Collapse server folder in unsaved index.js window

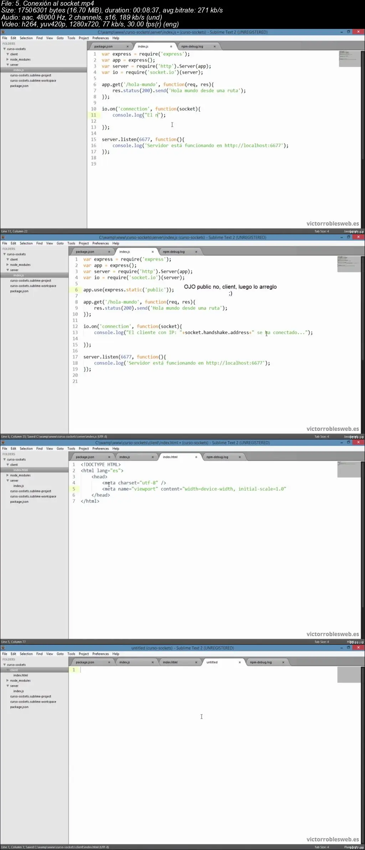pyautogui.click(x=7, y=65)
